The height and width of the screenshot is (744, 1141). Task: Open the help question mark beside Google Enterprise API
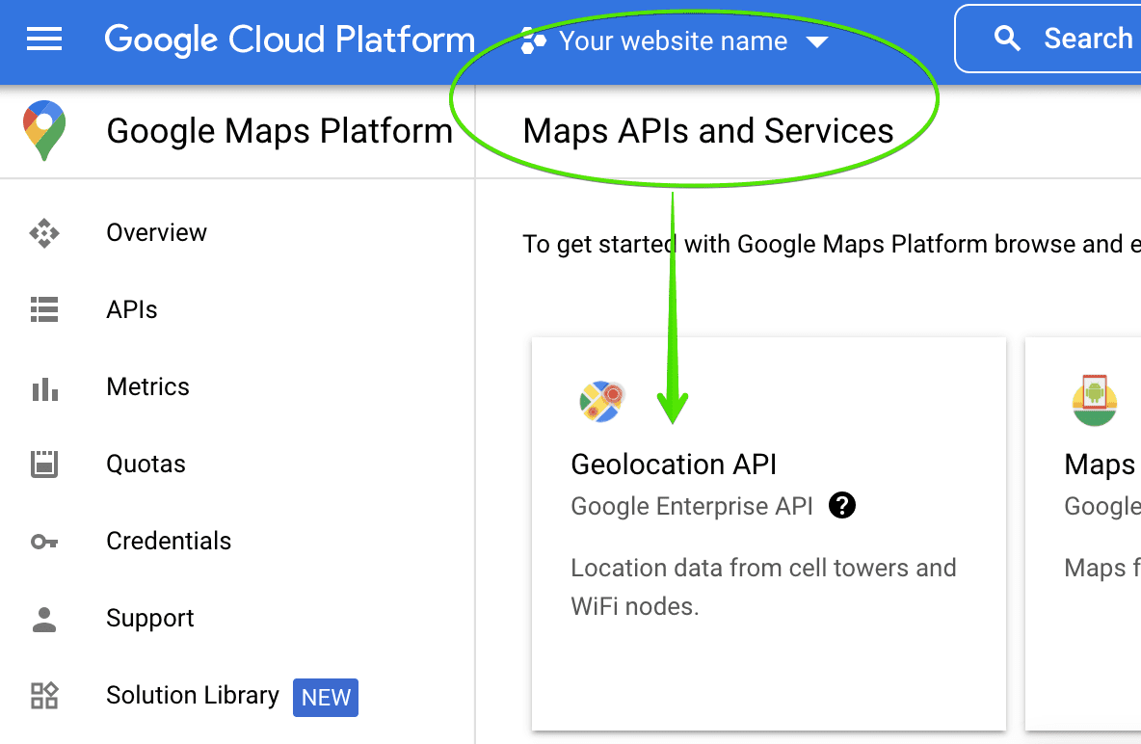842,505
